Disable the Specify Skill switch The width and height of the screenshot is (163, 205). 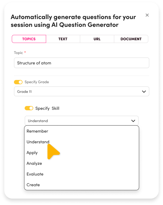click(29, 108)
